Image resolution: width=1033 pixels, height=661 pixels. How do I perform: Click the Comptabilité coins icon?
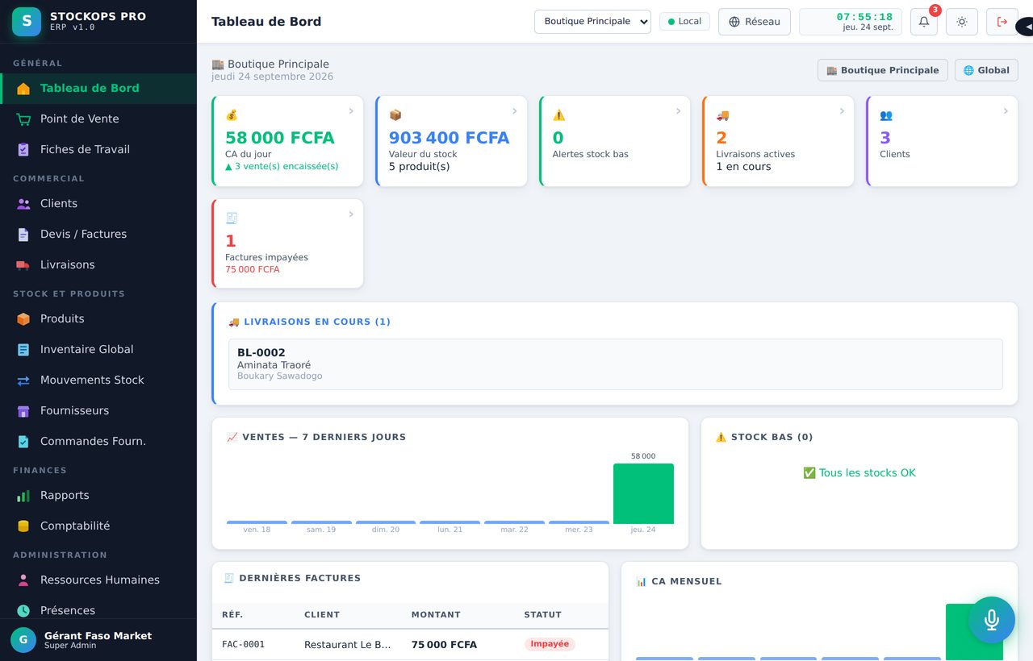[x=23, y=526]
